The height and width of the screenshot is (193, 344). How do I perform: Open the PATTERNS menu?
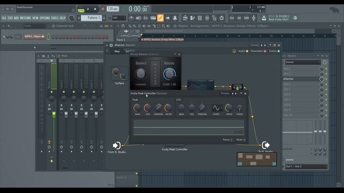pyautogui.click(x=25, y=18)
